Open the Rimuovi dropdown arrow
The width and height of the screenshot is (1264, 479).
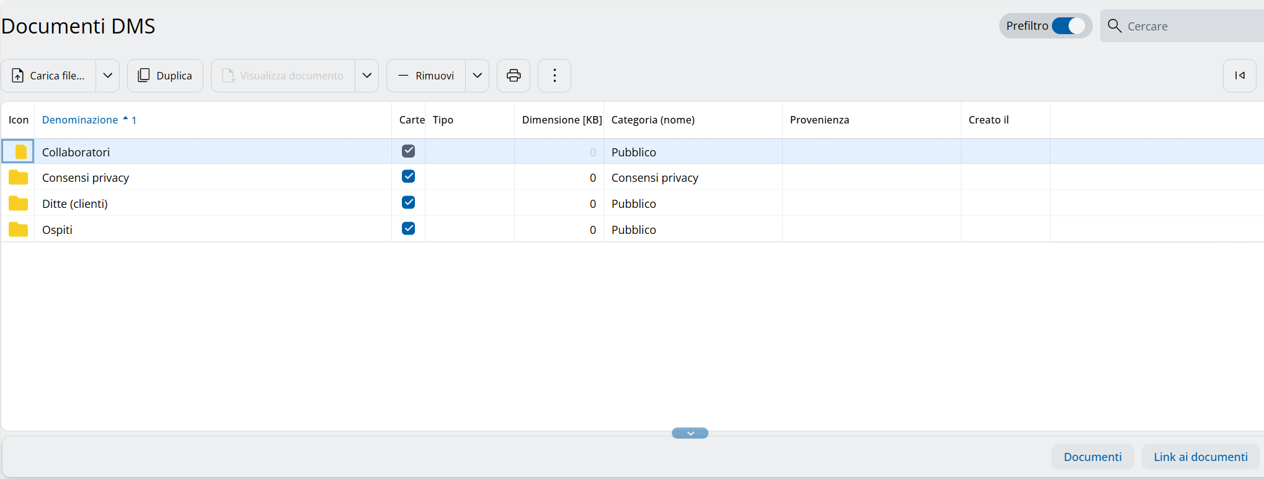(478, 76)
